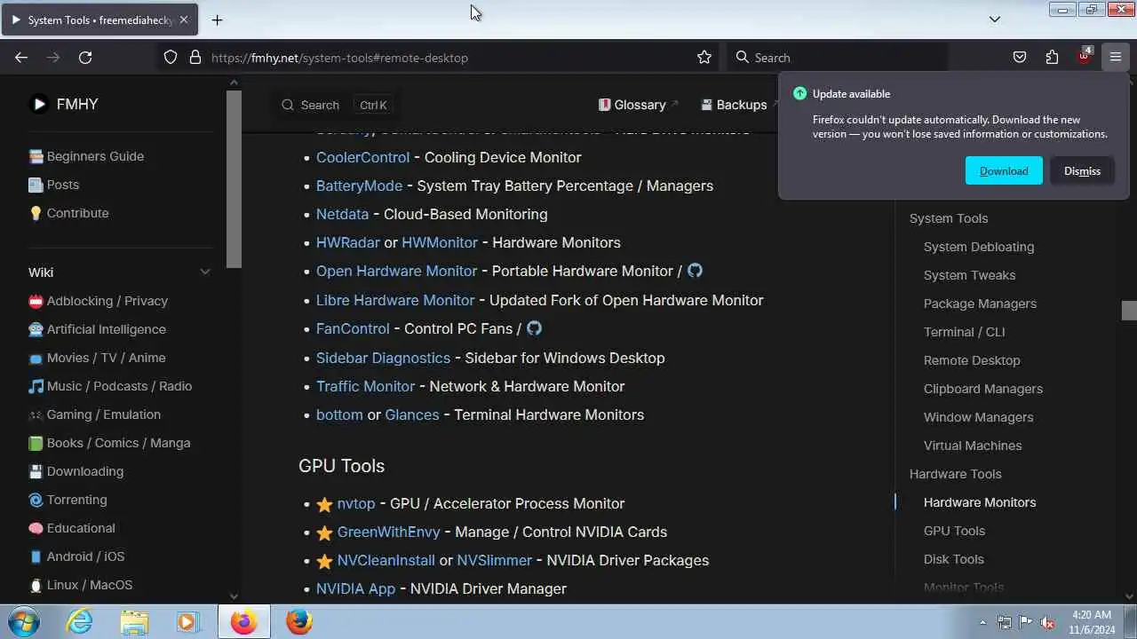Open the Sidebar Diagnostics link
Viewport: 1137px width, 639px height.
[x=383, y=358]
